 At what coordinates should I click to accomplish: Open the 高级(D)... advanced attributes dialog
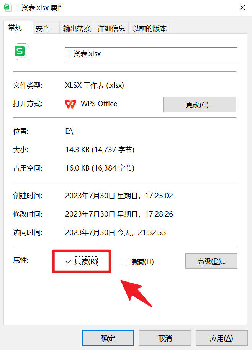pos(211,261)
